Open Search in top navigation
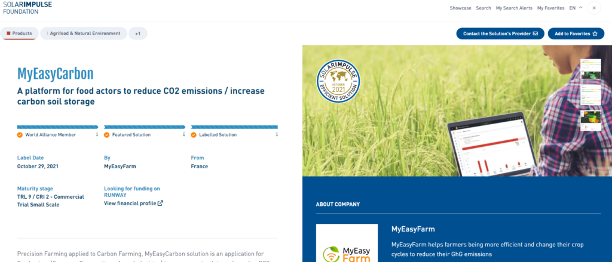Image resolution: width=612 pixels, height=262 pixels. point(484,8)
